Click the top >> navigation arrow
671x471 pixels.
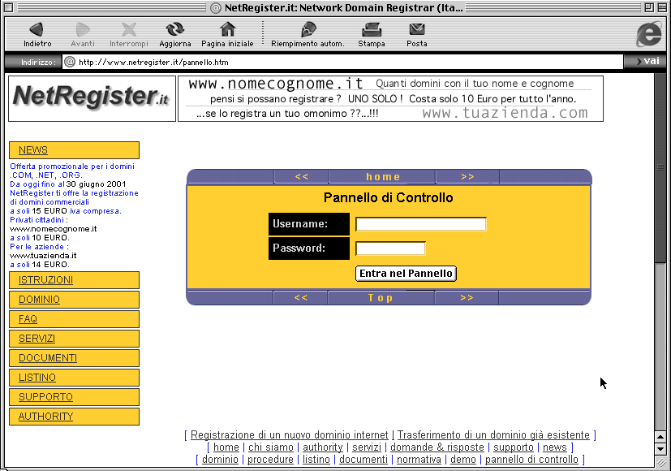tap(467, 177)
